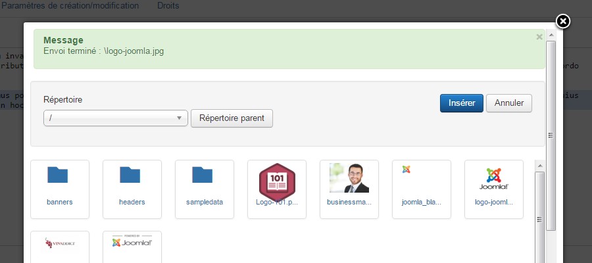Select the Vinaddict logo thumbnail
This screenshot has height=263, width=592.
[60, 243]
